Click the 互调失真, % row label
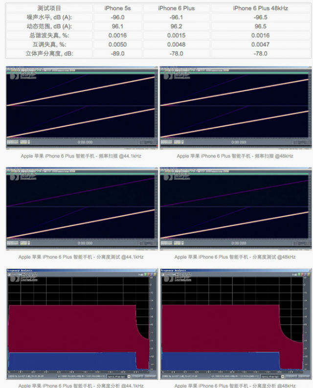The width and height of the screenshot is (313, 388). 49,45
